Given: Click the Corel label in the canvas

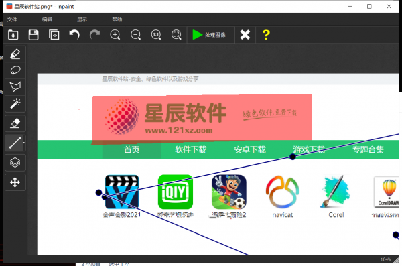Looking at the screenshot, I should [x=336, y=215].
